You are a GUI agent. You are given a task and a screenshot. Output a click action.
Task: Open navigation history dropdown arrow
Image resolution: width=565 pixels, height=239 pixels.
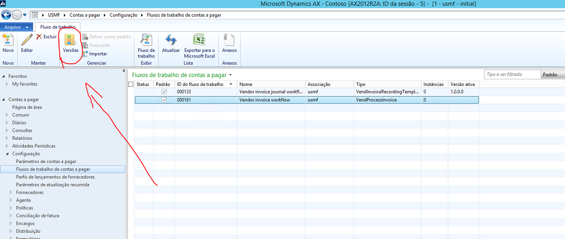[x=25, y=15]
